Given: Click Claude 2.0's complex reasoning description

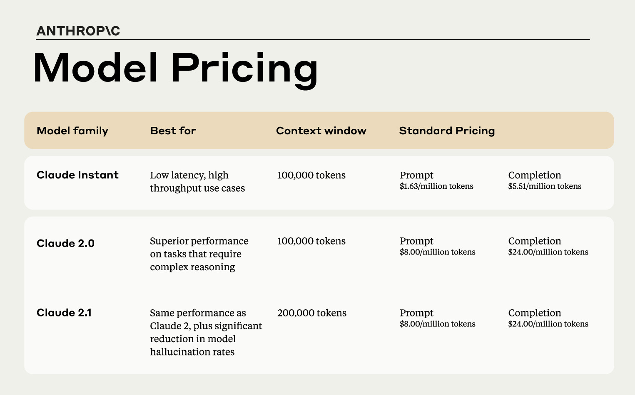Looking at the screenshot, I should 199,254.
